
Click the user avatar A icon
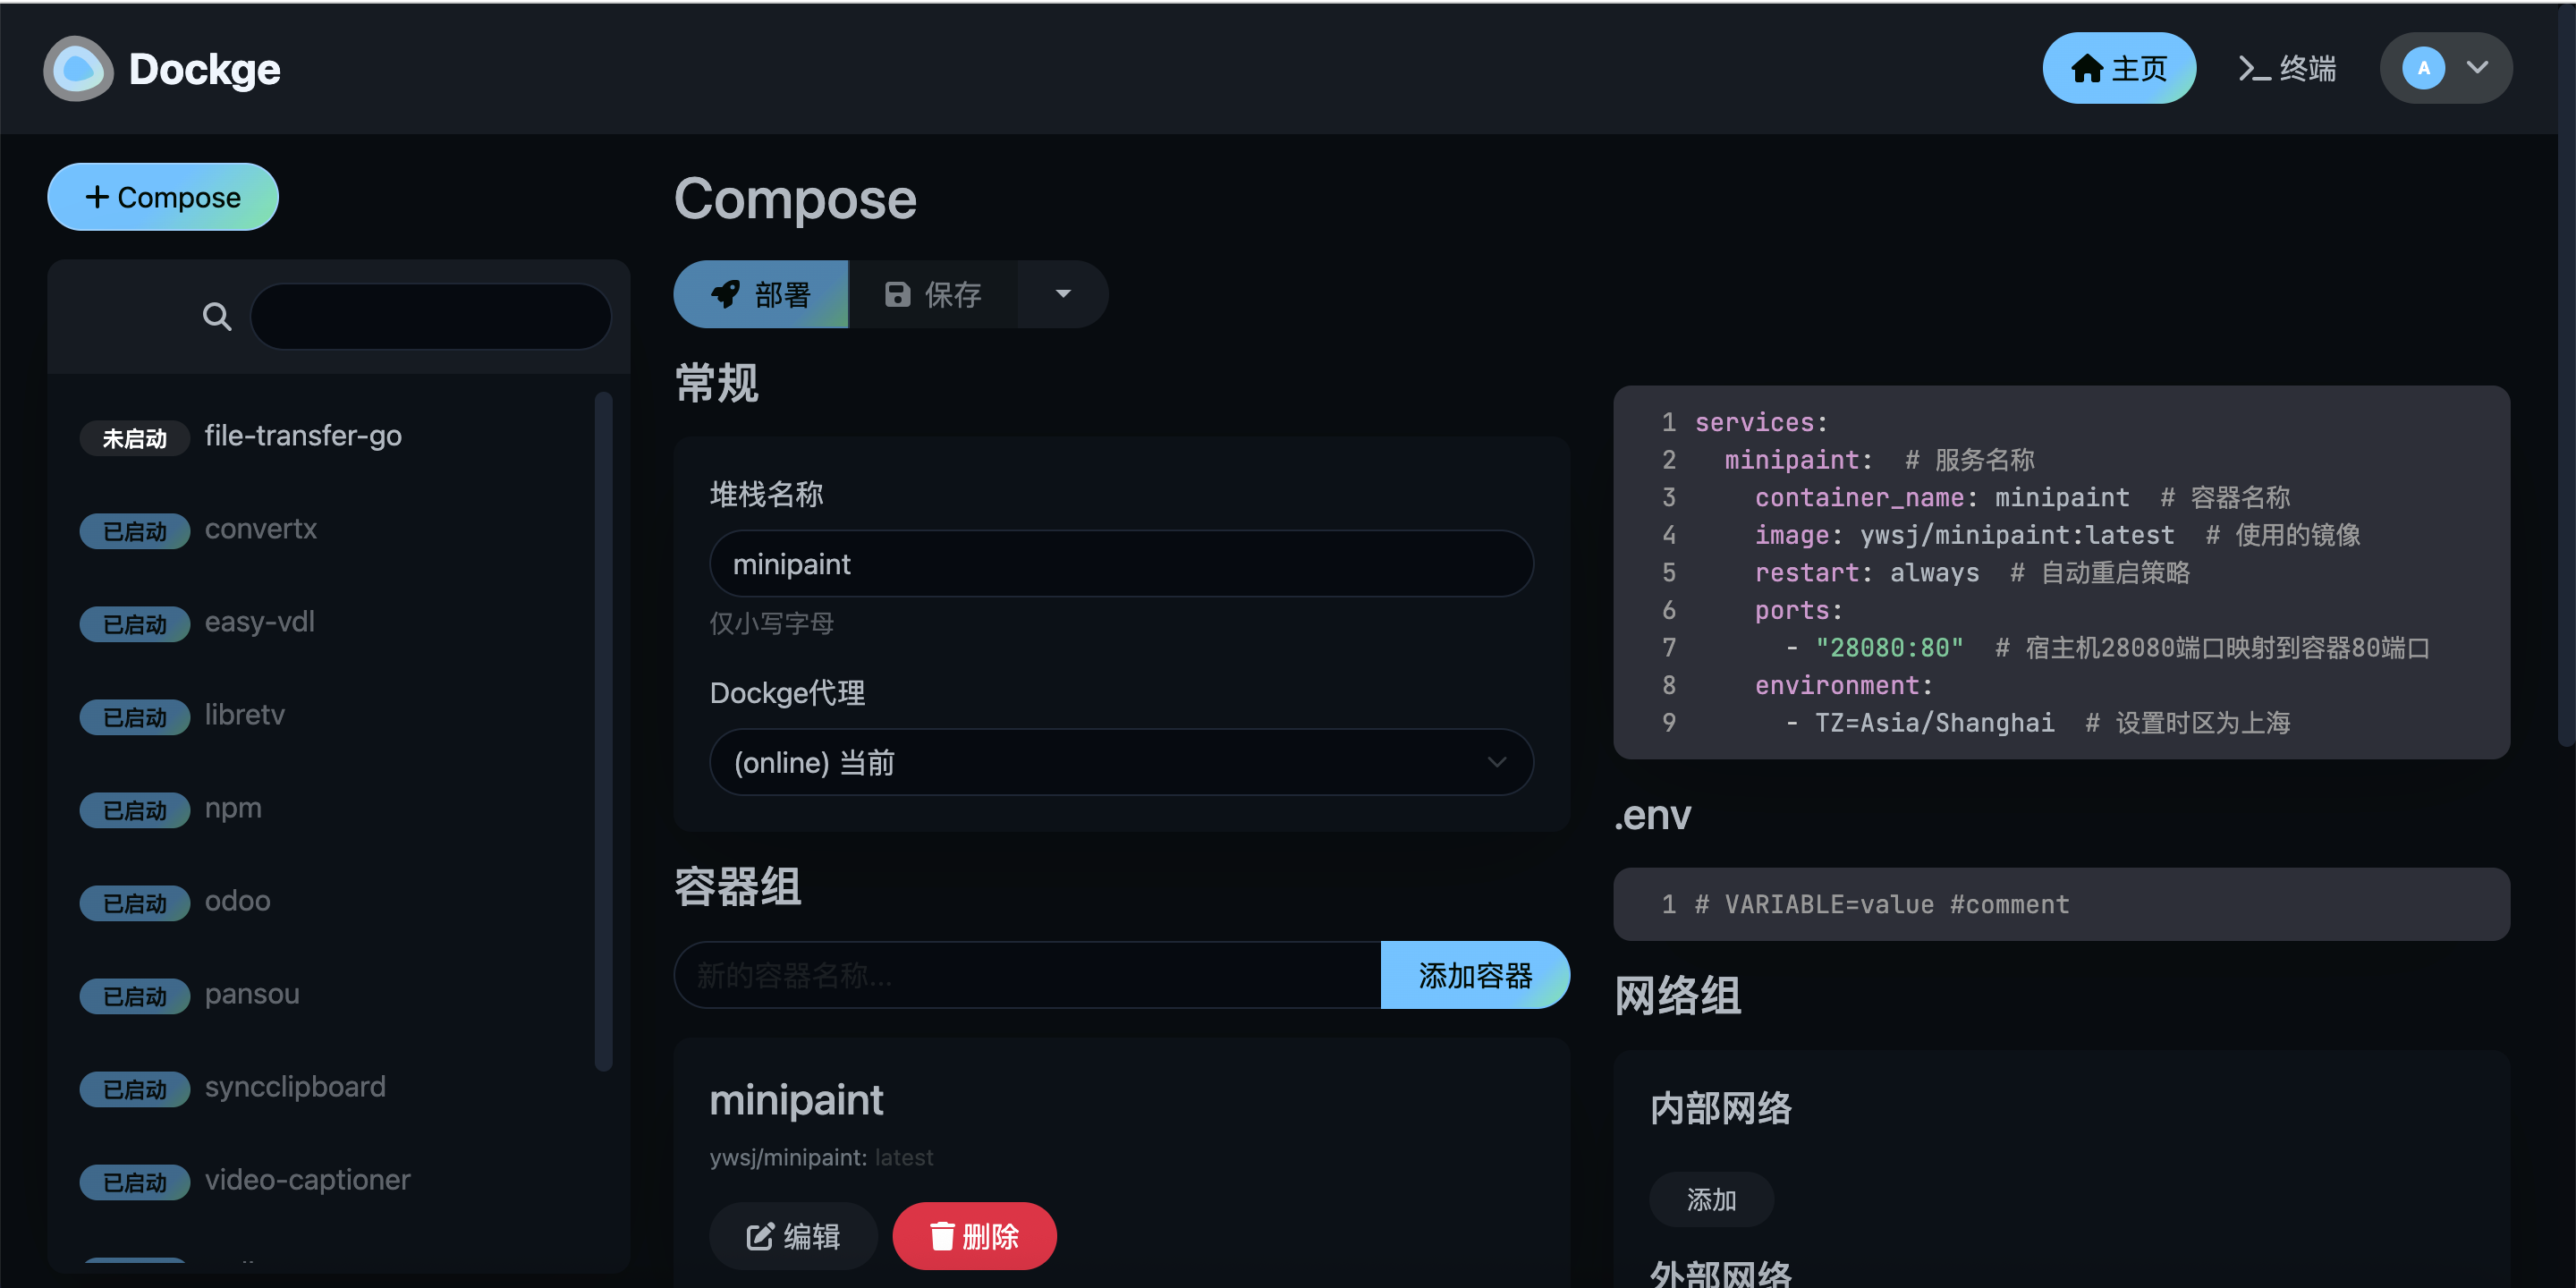tap(2422, 69)
